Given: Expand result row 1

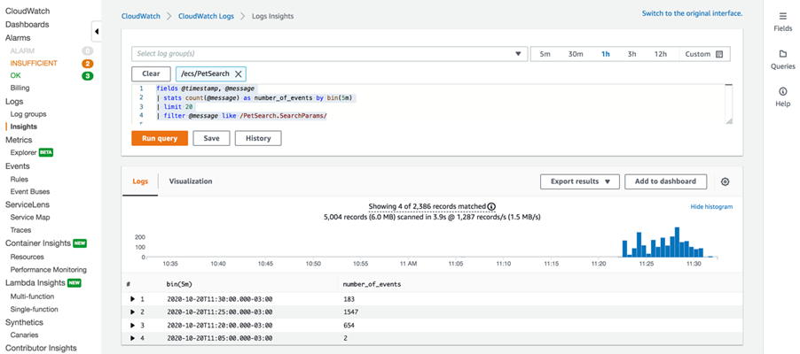Looking at the screenshot, I should (133, 299).
